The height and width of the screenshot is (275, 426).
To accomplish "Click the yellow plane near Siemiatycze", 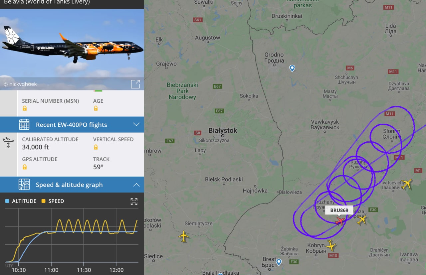I will [x=183, y=236].
